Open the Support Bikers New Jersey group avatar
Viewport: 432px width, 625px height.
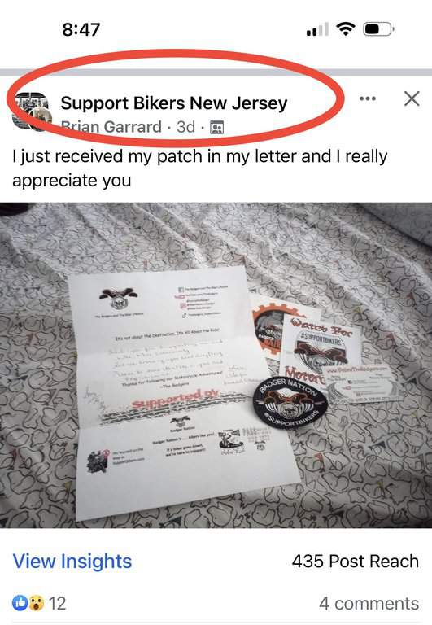31,111
